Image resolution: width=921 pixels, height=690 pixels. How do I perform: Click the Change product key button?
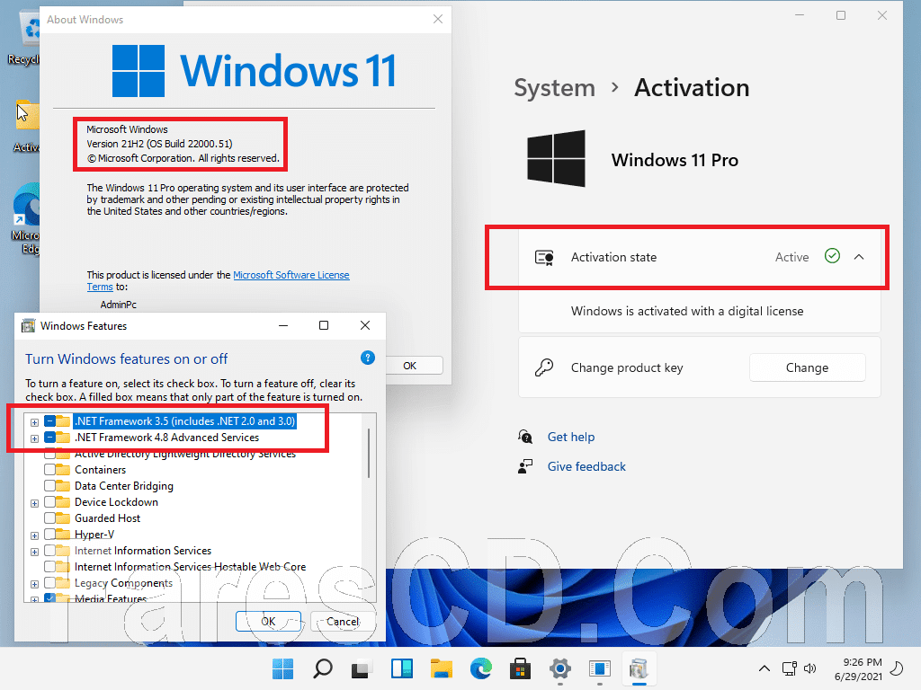[807, 367]
